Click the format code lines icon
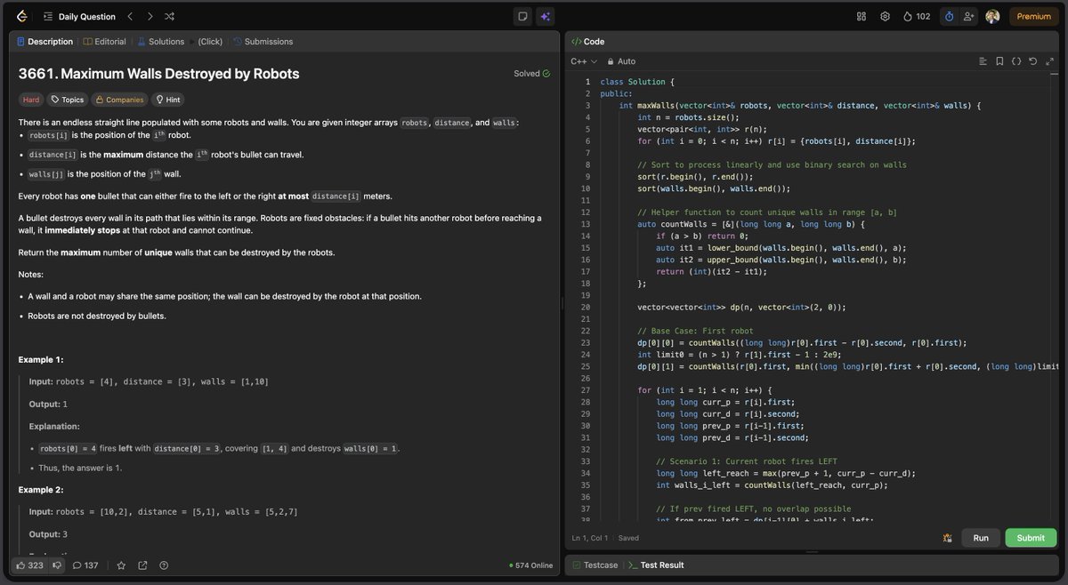This screenshot has height=585, width=1068. click(983, 61)
